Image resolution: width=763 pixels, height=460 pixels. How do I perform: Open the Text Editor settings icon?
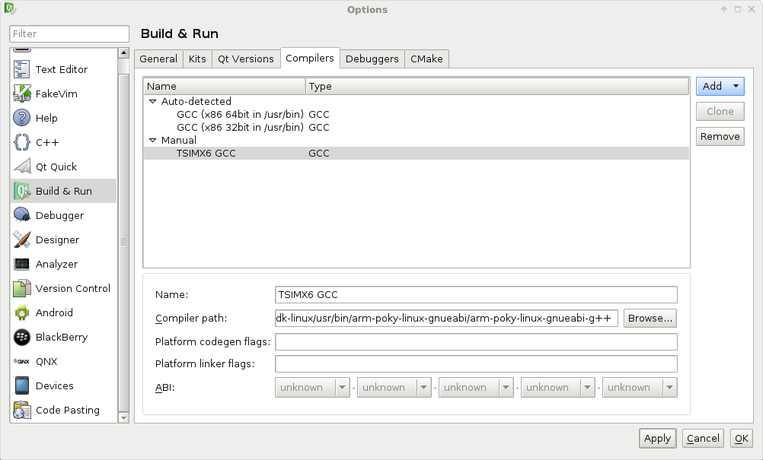tap(21, 69)
